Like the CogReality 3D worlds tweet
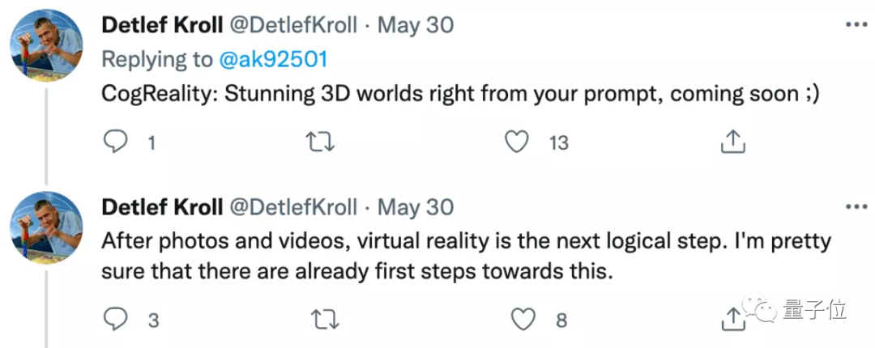Image resolution: width=875 pixels, height=348 pixels. coord(516,142)
